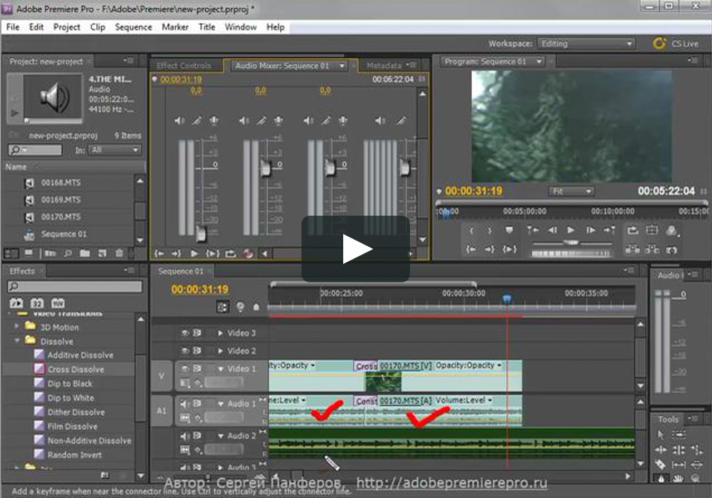Toggle Video 3 track eye visibility
The image size is (712, 498).
(x=185, y=333)
